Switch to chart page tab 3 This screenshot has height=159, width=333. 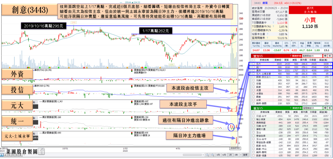[x=9, y=155]
